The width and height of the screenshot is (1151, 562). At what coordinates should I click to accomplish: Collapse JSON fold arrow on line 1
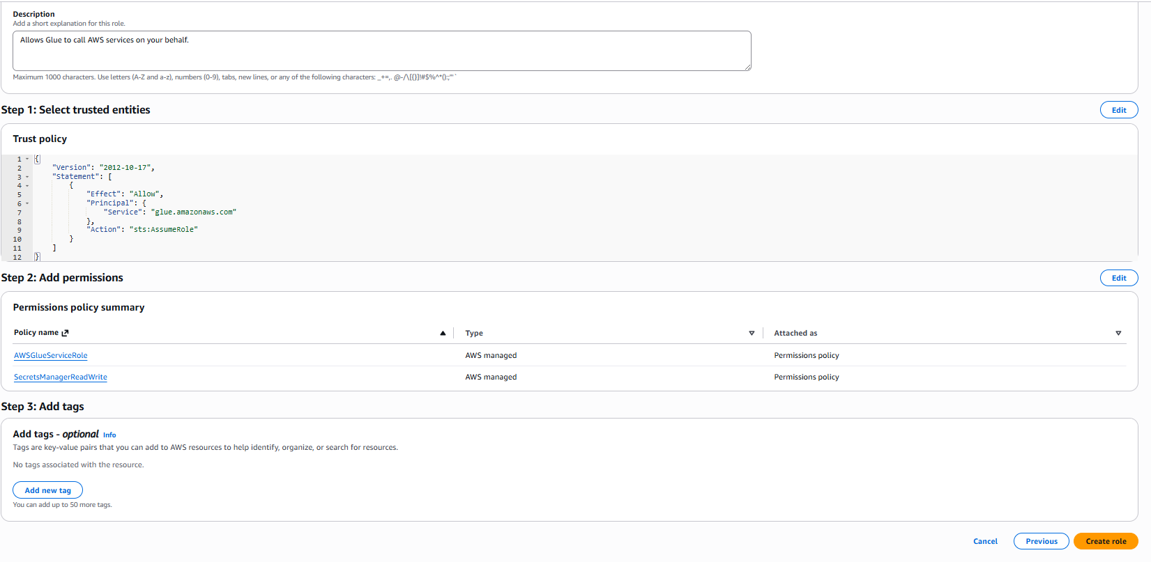(x=27, y=159)
